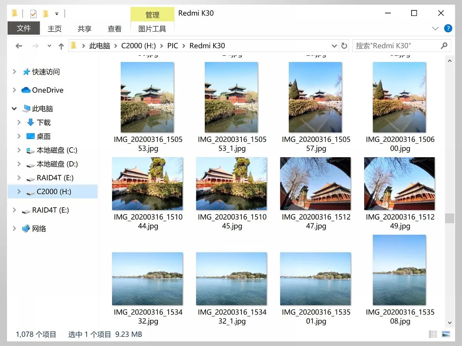Screen dimensions: 462x346
Task: Expand the ribbon with the chevron
Action: pyautogui.click(x=435, y=28)
